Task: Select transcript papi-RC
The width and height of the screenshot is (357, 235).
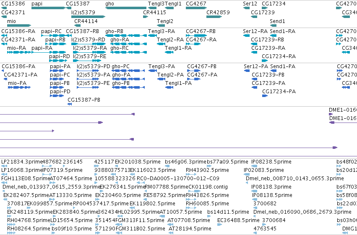Action: coord(53,36)
